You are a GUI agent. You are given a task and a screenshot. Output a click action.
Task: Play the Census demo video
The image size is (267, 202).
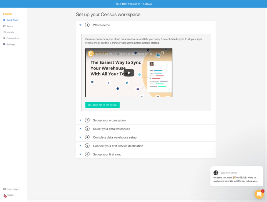(x=128, y=72)
